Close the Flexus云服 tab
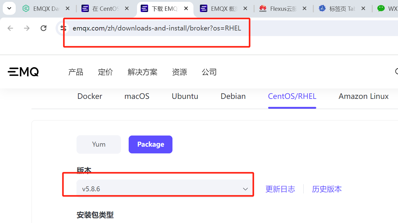The image size is (398, 223). click(305, 9)
